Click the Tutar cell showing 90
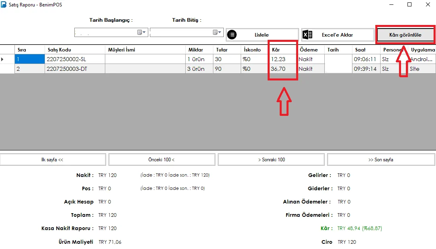The image size is (436, 249). click(227, 69)
